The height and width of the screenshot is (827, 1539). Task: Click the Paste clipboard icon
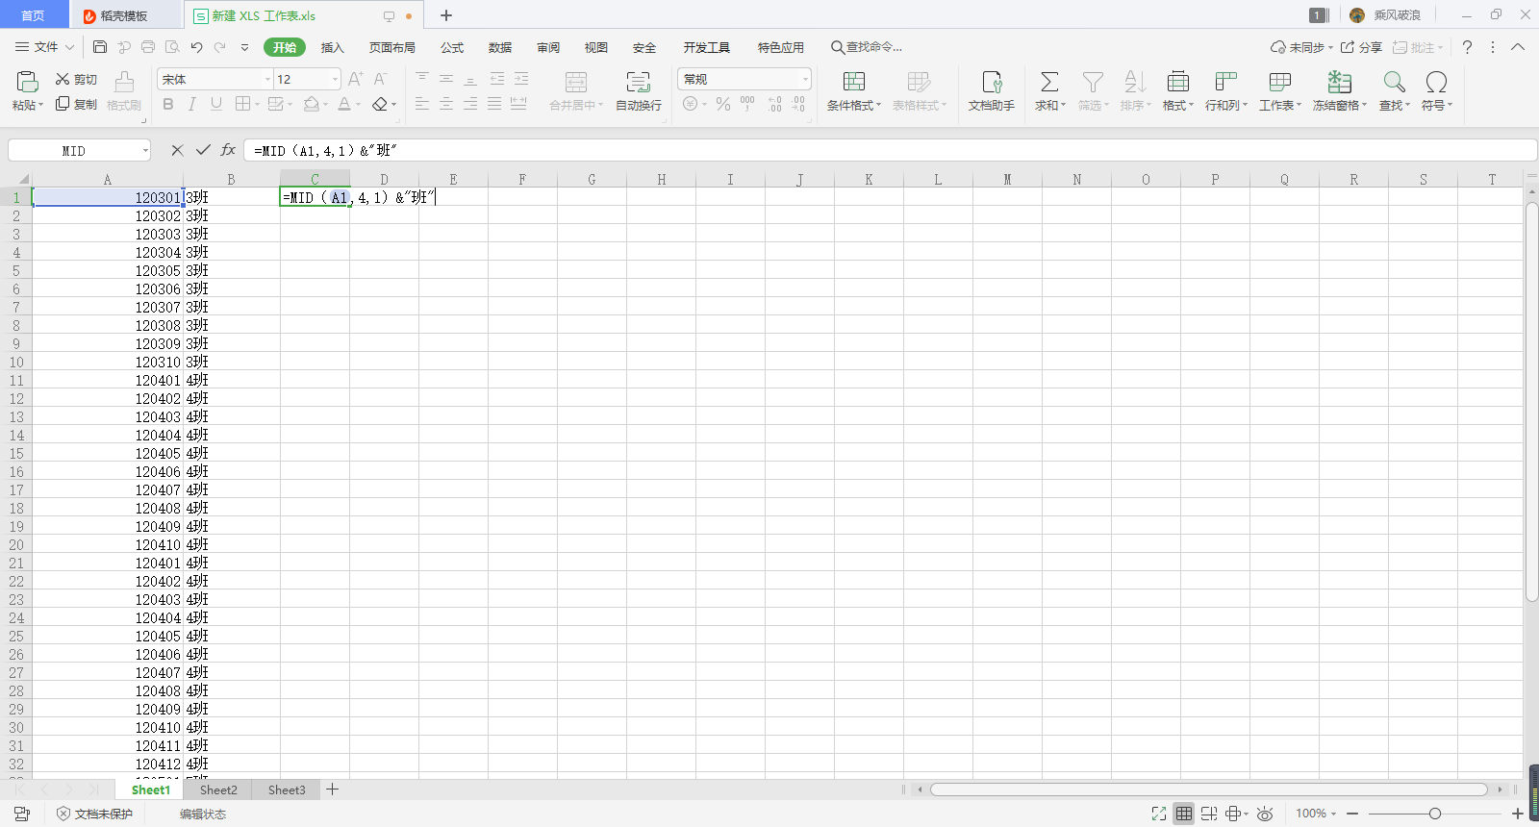pos(27,82)
